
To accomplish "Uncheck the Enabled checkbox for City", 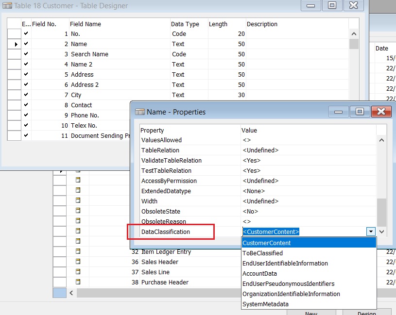I will click(27, 95).
